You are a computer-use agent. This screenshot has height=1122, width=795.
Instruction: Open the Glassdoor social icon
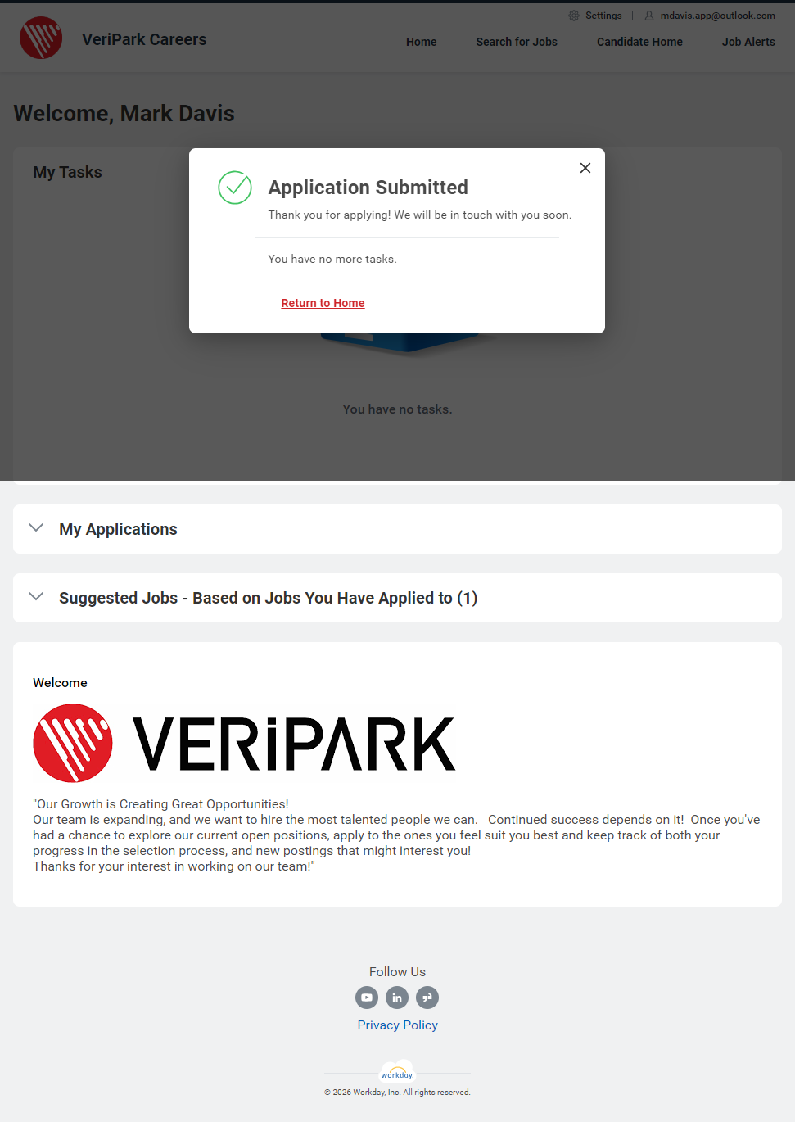click(x=427, y=998)
